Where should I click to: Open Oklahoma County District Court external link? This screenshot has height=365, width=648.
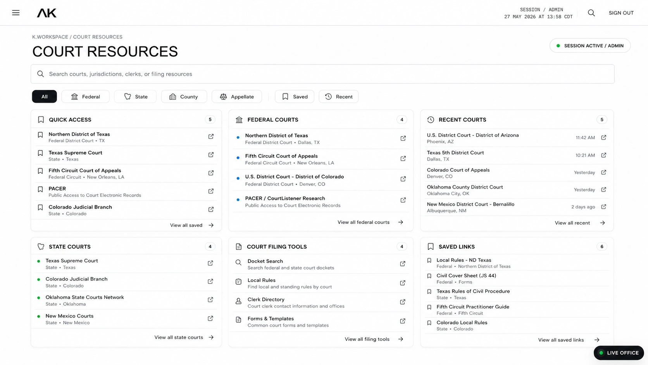[x=603, y=190]
